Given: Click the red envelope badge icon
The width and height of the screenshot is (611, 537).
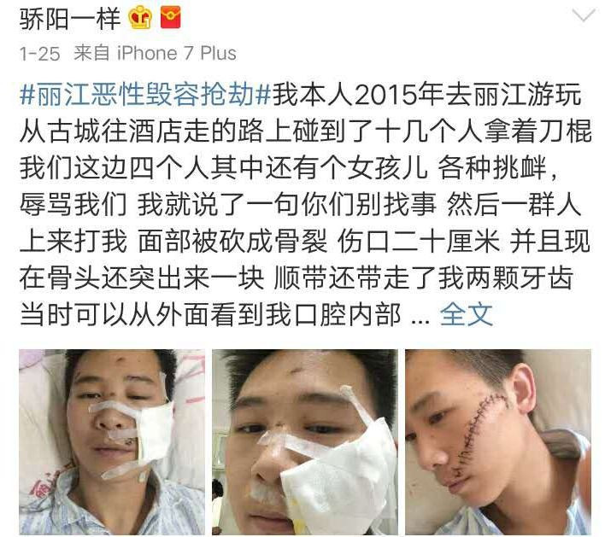Looking at the screenshot, I should coord(171,18).
